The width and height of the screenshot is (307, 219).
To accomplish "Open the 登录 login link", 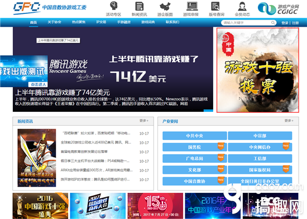I will pyautogui.click(x=285, y=23).
